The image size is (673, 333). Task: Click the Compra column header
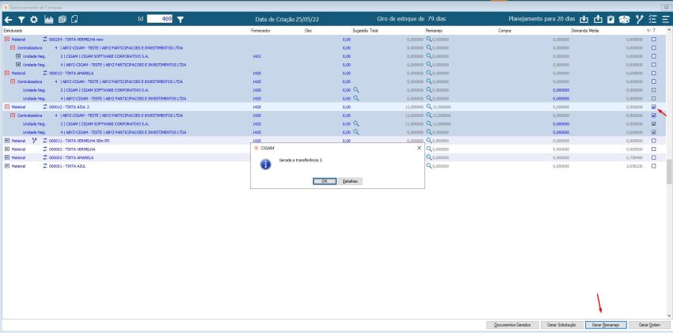[504, 31]
